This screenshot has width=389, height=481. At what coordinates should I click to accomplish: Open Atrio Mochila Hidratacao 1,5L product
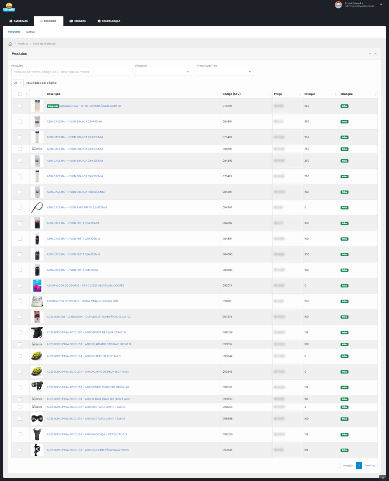[87, 434]
